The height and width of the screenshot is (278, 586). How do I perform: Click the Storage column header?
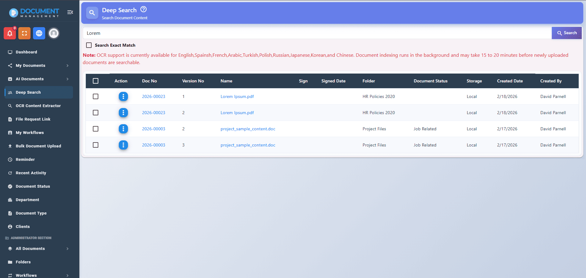click(474, 81)
